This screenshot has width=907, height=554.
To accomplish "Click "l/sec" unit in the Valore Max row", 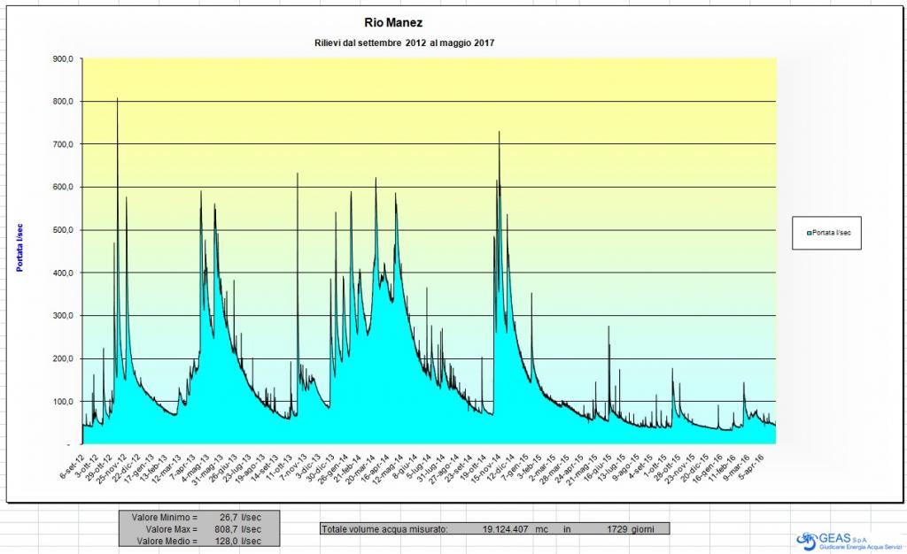I will 252,529.
